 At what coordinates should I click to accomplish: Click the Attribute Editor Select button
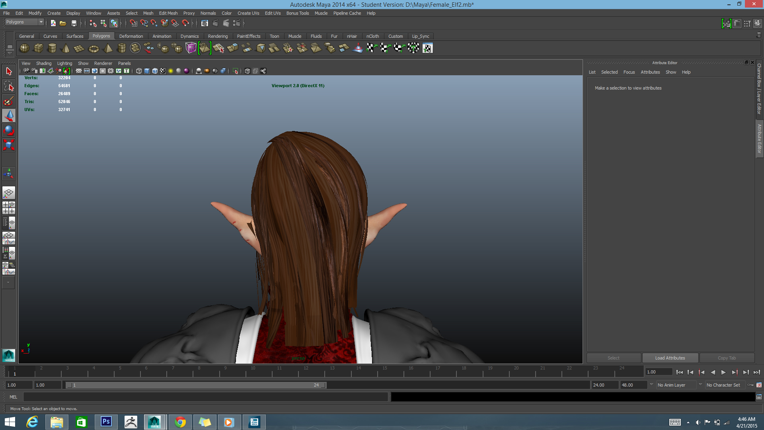(614, 358)
